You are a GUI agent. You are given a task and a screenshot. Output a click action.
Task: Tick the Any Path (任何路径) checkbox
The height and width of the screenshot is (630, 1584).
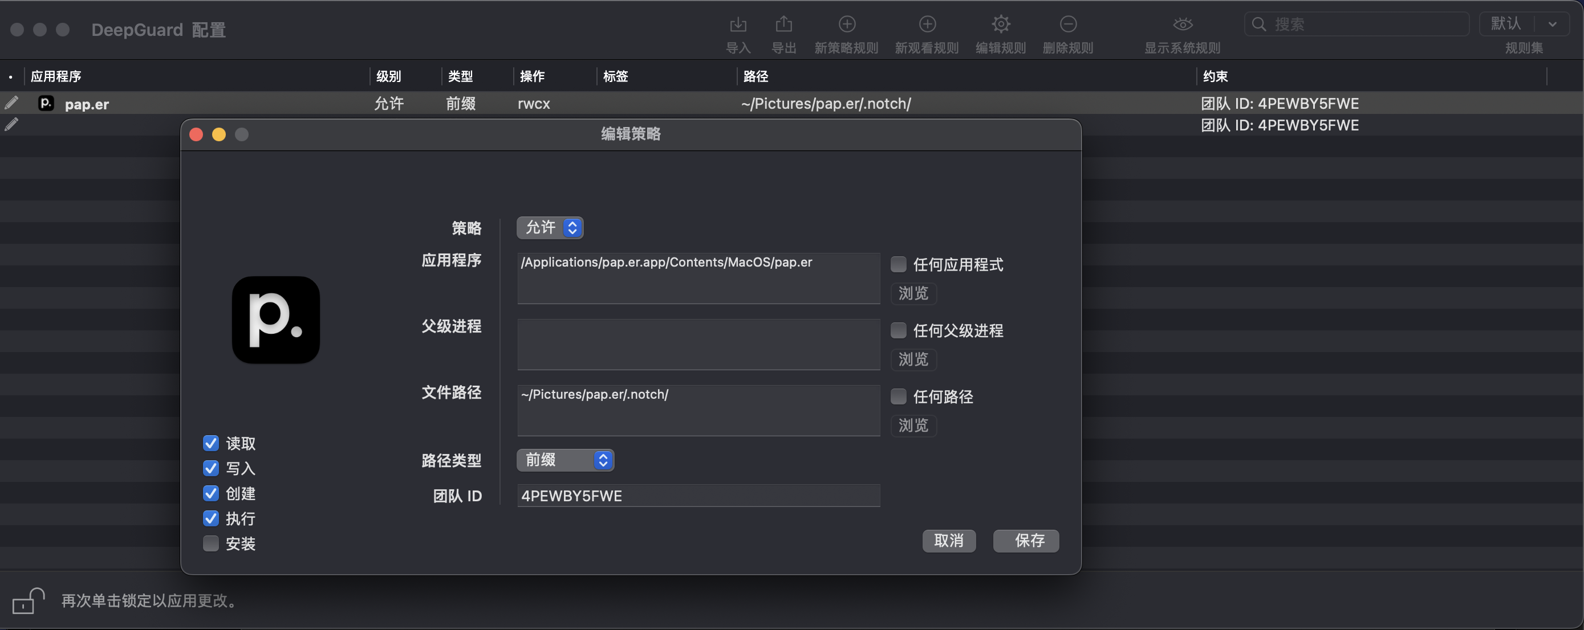[899, 396]
